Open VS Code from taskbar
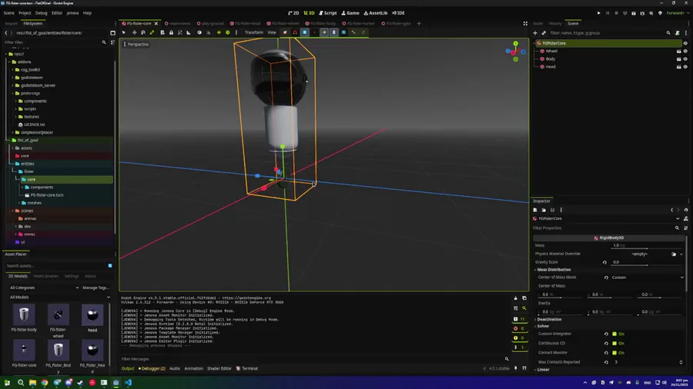 click(x=128, y=382)
